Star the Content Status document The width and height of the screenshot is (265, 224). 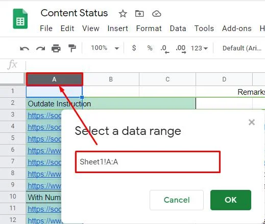(123, 14)
